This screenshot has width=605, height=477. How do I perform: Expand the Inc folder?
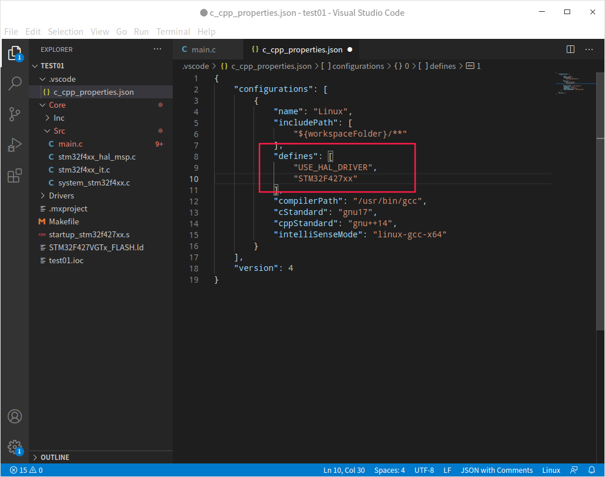point(47,118)
